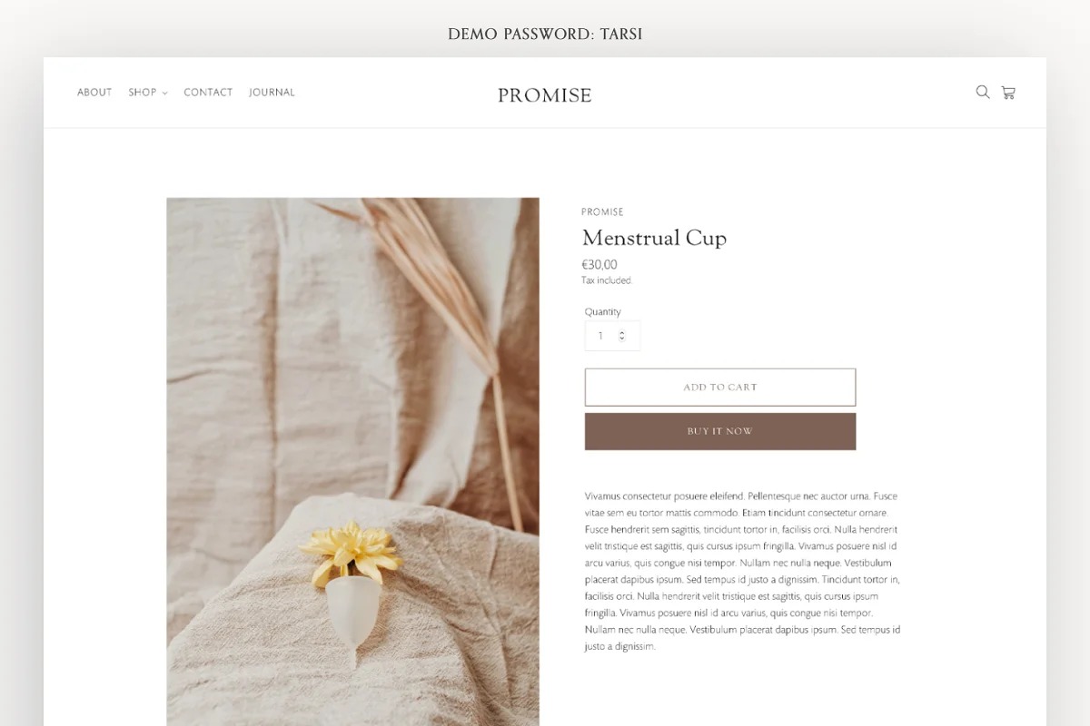Image resolution: width=1090 pixels, height=726 pixels.
Task: Go to the About page
Action: 94,93
